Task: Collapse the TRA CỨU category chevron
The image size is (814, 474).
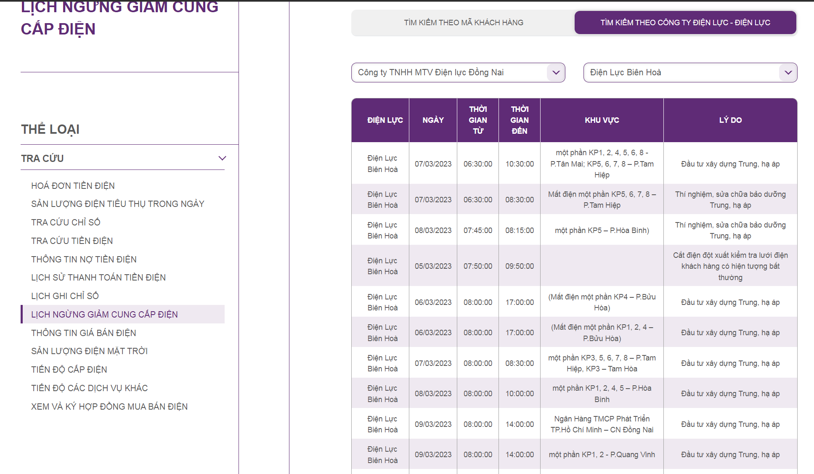Action: click(222, 159)
